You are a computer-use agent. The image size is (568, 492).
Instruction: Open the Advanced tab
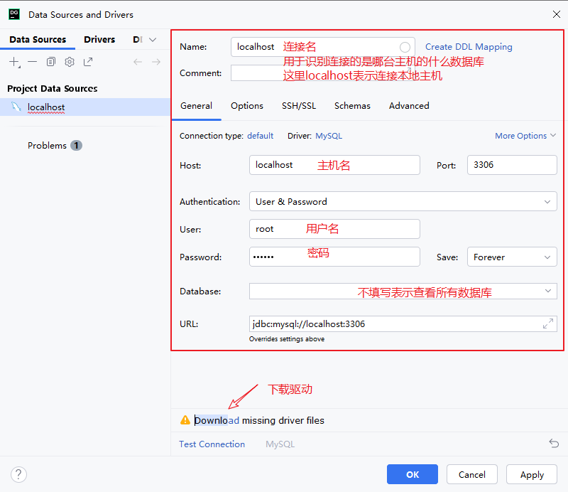pos(409,106)
